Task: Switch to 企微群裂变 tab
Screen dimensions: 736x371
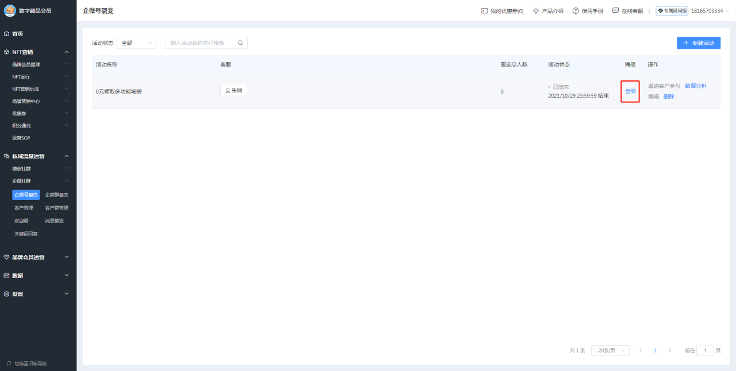Action: click(56, 194)
